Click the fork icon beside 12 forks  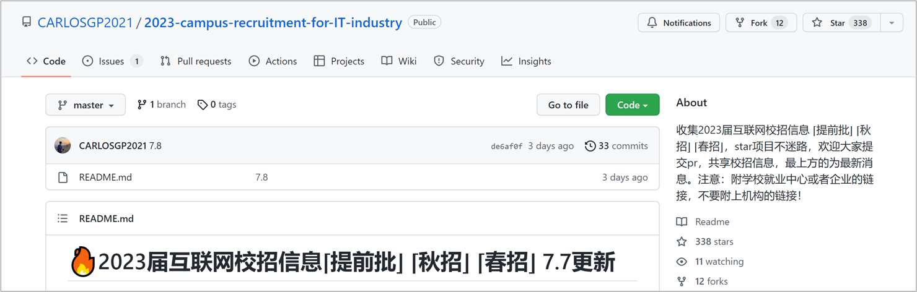click(682, 281)
